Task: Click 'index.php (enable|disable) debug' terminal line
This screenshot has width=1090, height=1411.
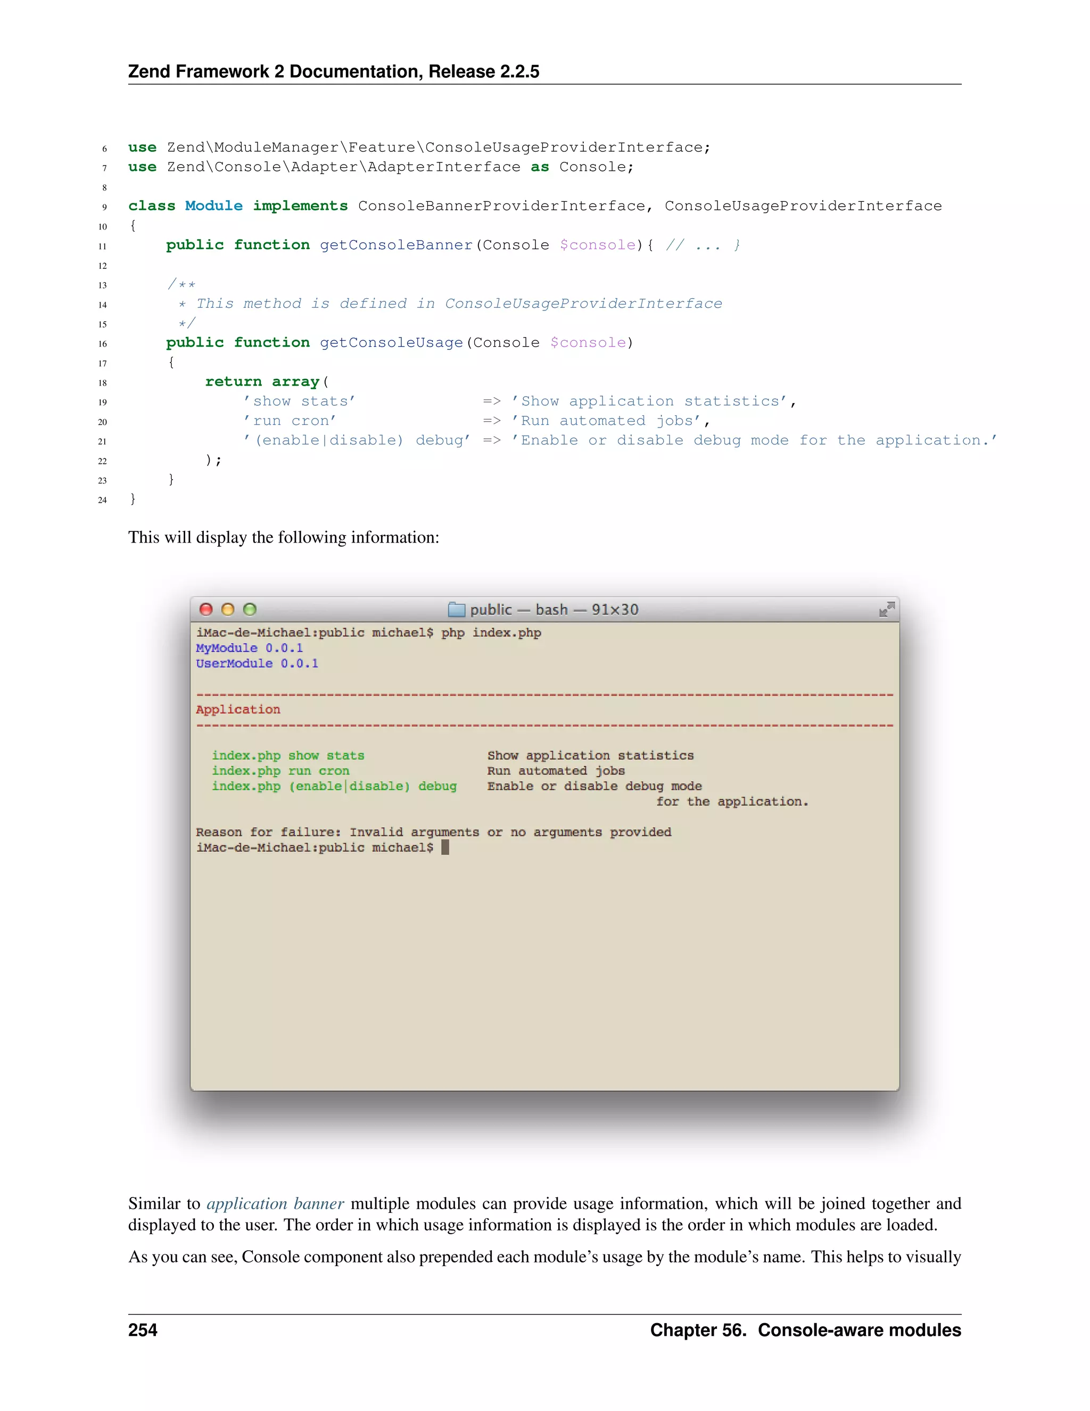Action: 334,786
